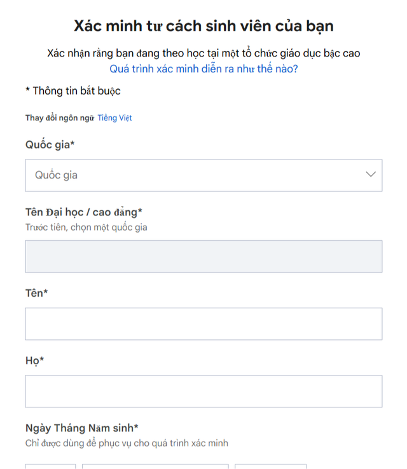Select the wide middle birth date field
Image resolution: width=407 pixels, height=469 pixels.
pos(155,466)
